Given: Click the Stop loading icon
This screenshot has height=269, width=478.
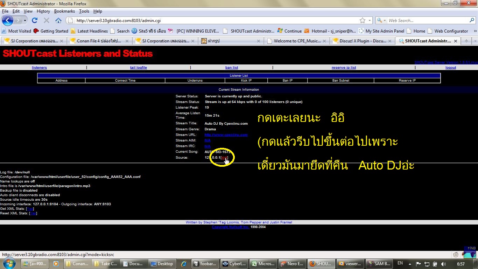Looking at the screenshot, I should [47, 20].
